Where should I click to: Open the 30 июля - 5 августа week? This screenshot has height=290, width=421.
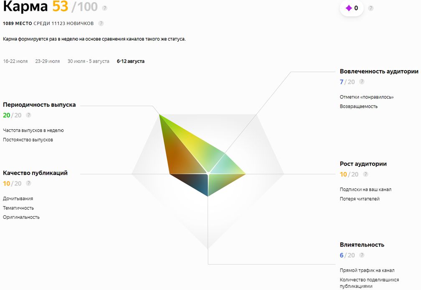point(89,61)
